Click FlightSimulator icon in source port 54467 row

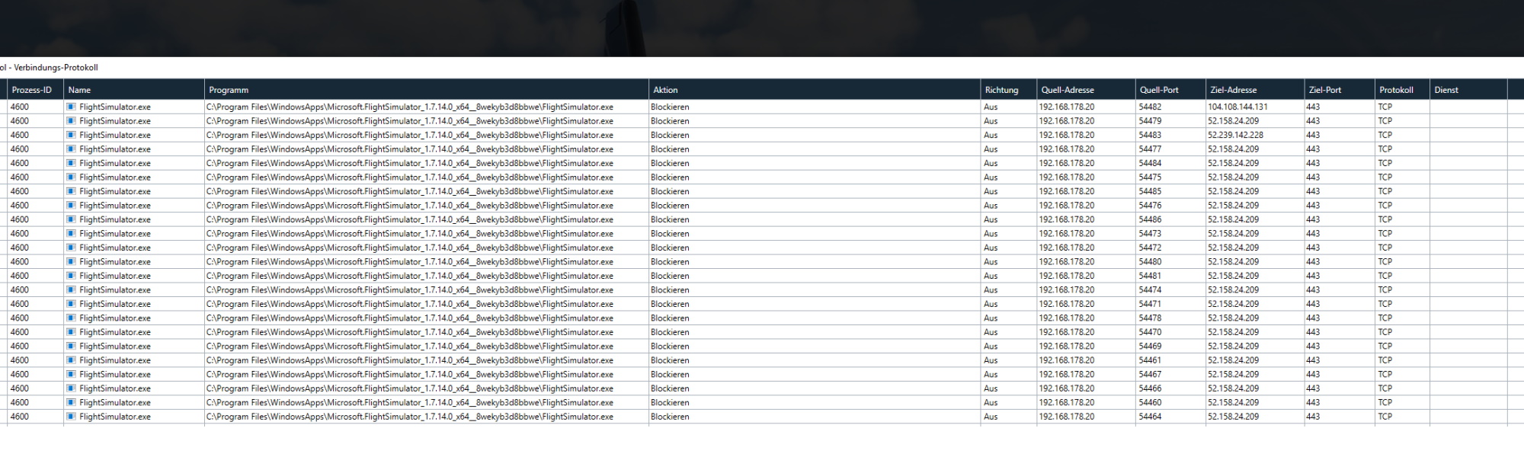pyautogui.click(x=71, y=375)
